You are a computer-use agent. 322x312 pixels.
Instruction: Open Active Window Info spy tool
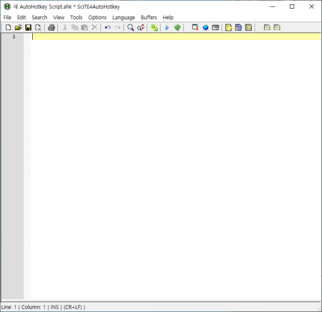(x=195, y=27)
